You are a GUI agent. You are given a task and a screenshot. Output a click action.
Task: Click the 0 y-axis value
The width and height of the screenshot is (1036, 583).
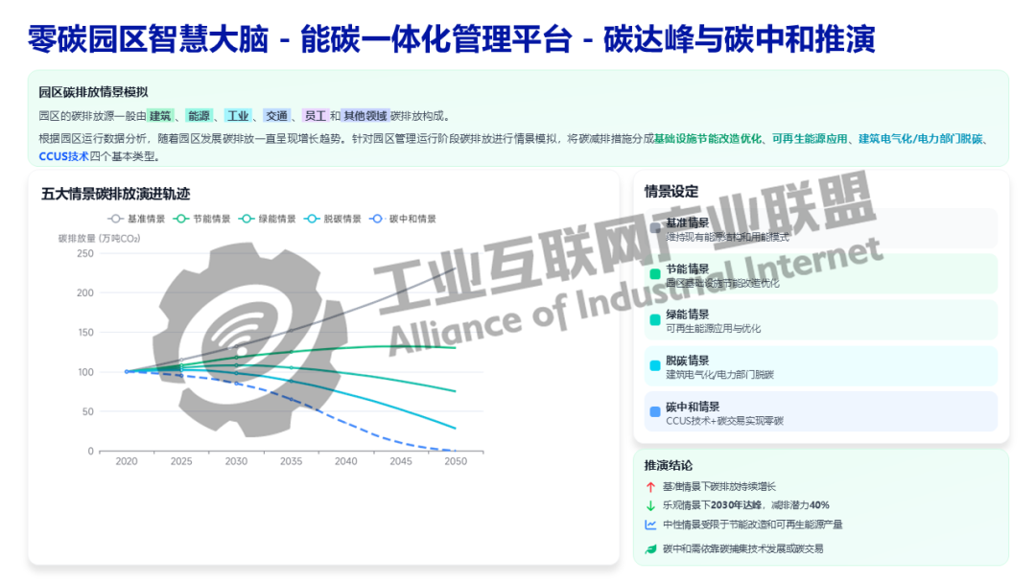point(90,452)
